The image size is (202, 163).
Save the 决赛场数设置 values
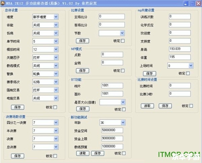[18, 156]
